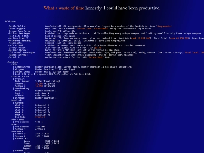Open the Season 2 highest rating link
Image resolution: width=204 pixels, height=153 pixels.
pos(39,86)
